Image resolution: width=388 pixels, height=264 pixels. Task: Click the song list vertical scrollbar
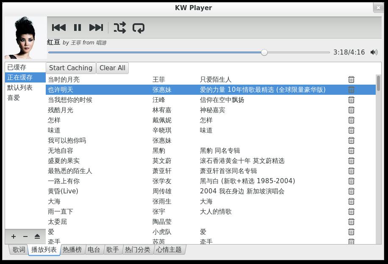[378, 83]
